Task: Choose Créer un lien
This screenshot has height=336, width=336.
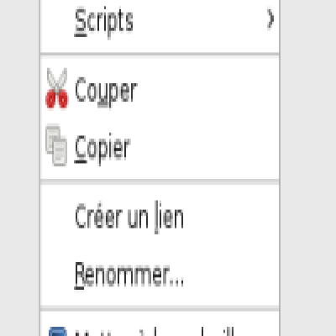Action: pos(160,217)
